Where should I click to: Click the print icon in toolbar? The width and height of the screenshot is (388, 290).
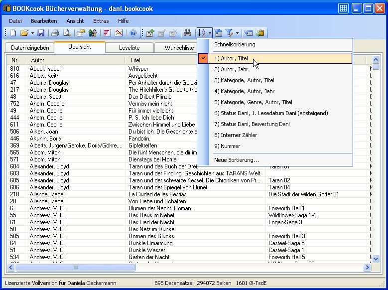pyautogui.click(x=55, y=33)
